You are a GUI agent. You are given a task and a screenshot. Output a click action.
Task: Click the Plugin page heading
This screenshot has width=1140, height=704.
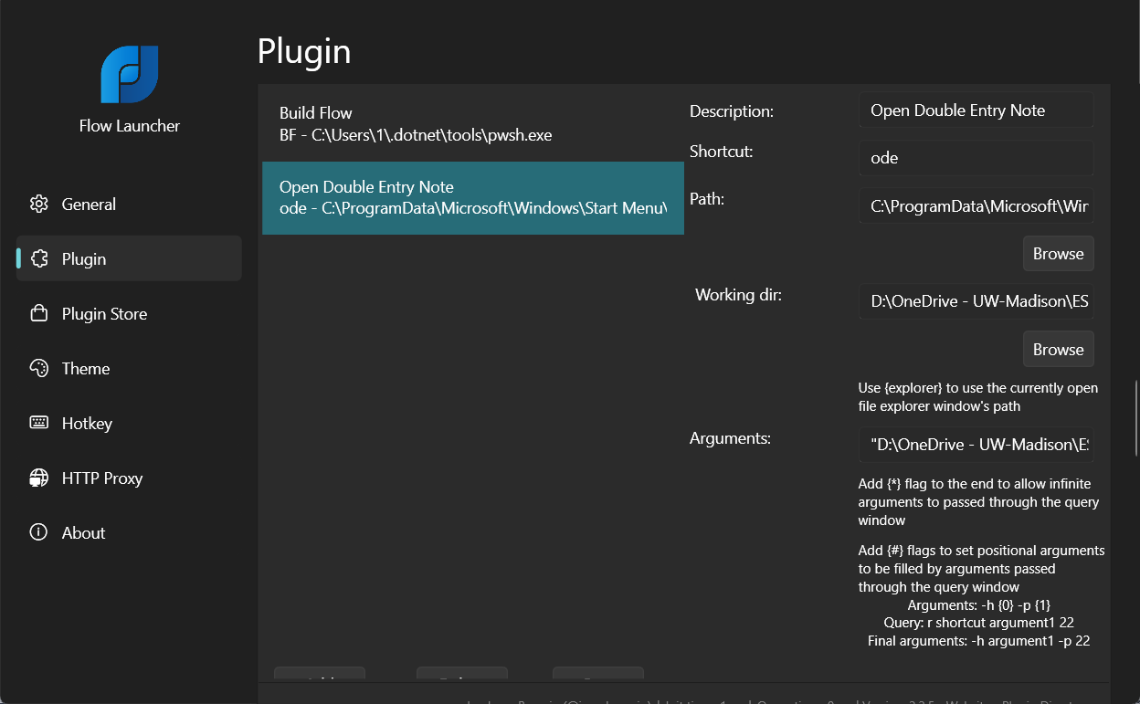(304, 51)
